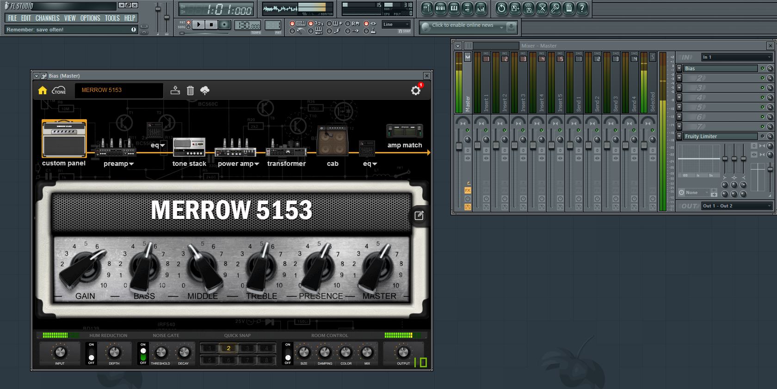Save the MERROW 5153 preset icon
Viewport: 777px width, 389px height.
coord(175,90)
